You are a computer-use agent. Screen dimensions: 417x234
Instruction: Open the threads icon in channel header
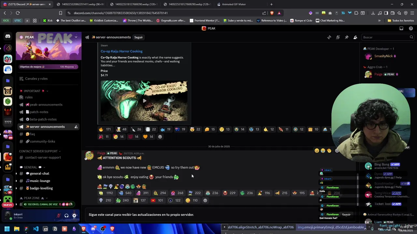coord(329,37)
